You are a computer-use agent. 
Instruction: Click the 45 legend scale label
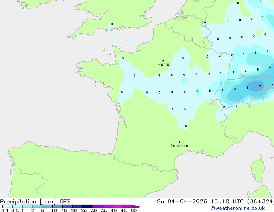(124, 210)
